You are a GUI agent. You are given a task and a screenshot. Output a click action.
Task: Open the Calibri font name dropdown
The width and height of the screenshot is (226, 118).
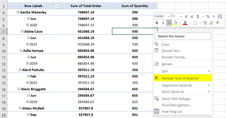tap(169, 16)
